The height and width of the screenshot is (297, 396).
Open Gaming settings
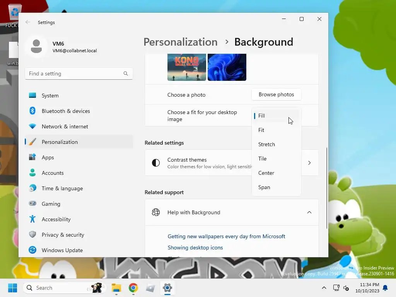(x=79, y=204)
